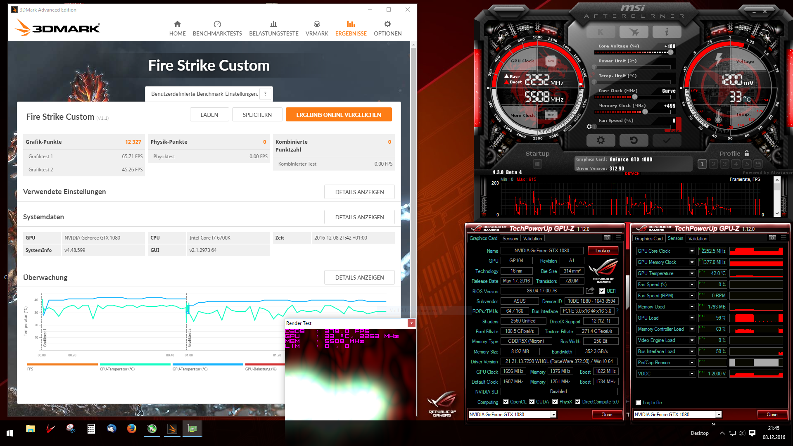Toggle OpenCL checkbox in GPU-Z
This screenshot has height=446, width=793.
click(x=506, y=402)
